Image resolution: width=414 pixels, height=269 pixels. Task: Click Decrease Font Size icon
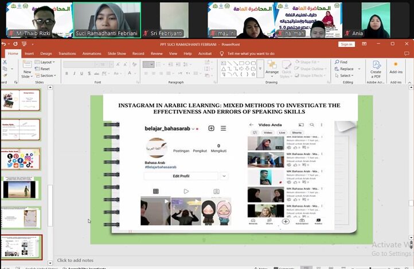(x=126, y=64)
